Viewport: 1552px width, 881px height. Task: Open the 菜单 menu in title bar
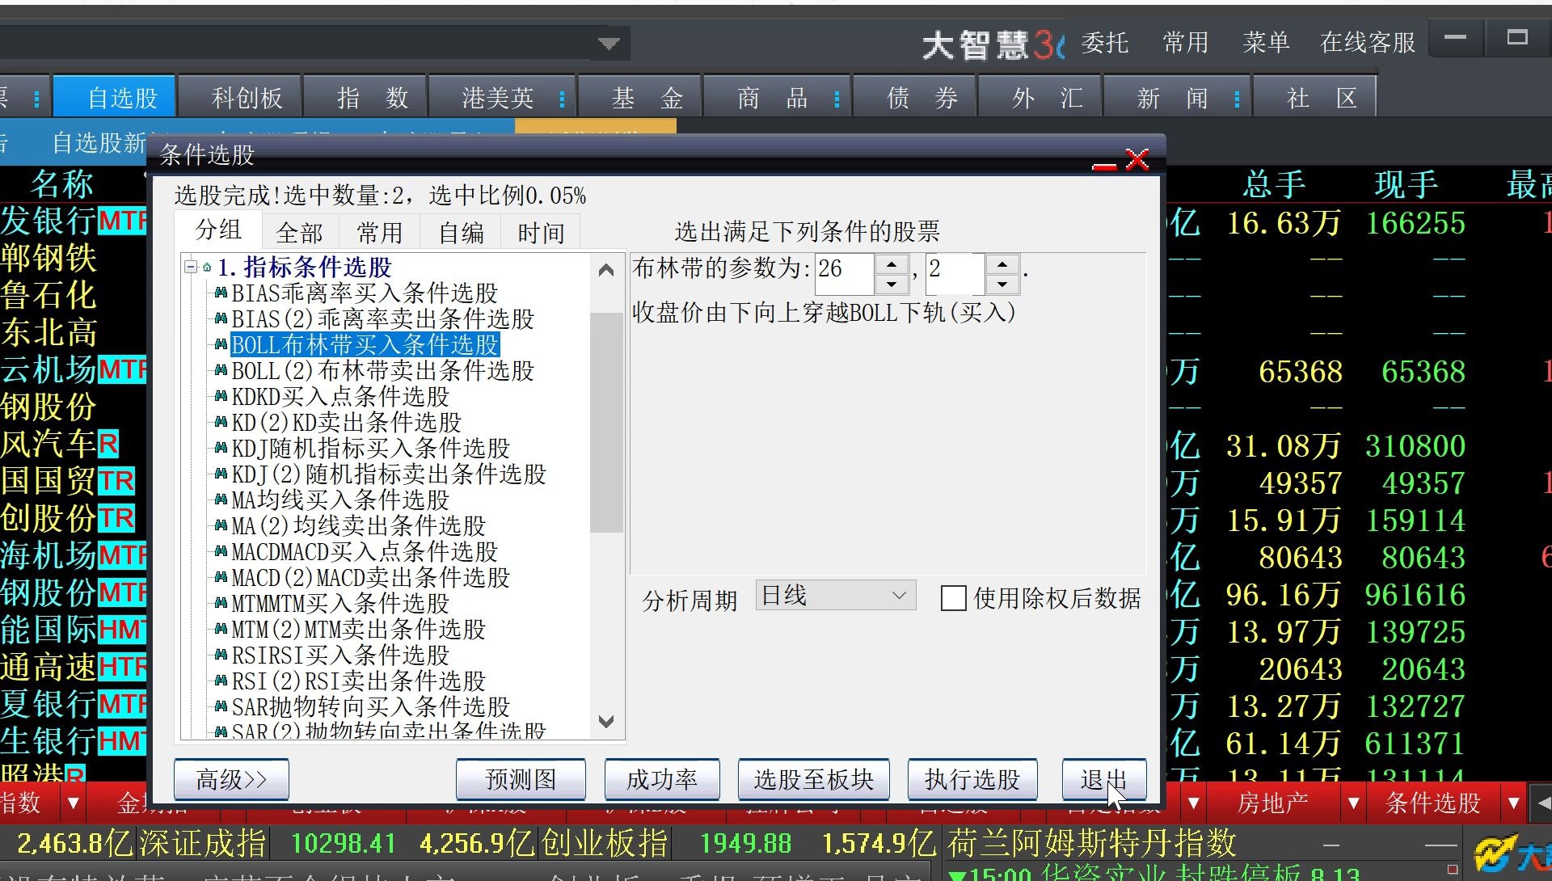tap(1265, 42)
